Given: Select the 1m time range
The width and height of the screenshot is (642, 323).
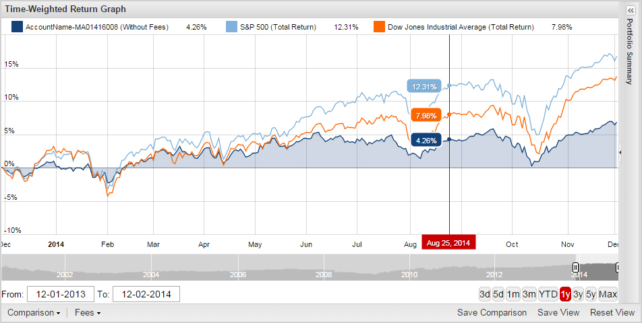Looking at the screenshot, I should (513, 294).
